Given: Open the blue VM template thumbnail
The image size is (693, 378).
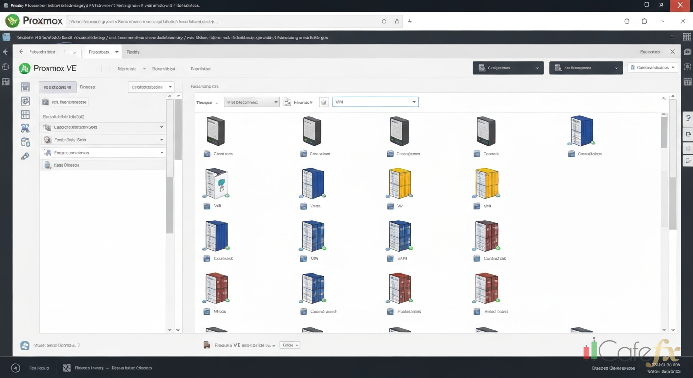Looking at the screenshot, I should click(313, 183).
